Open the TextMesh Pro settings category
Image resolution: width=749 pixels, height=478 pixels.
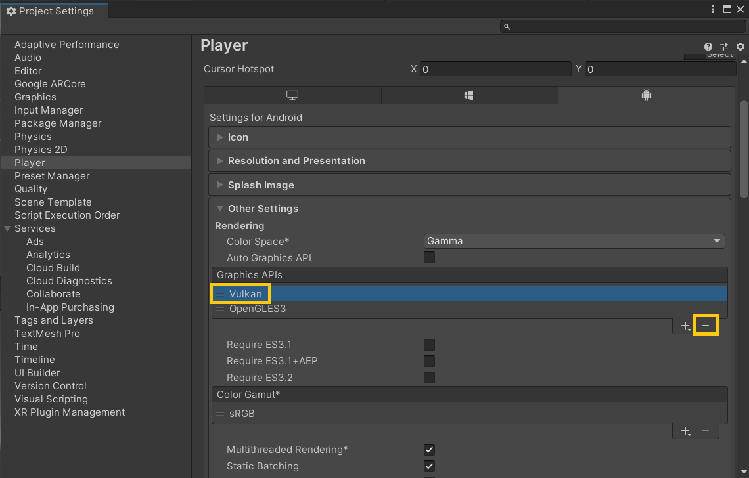point(47,334)
